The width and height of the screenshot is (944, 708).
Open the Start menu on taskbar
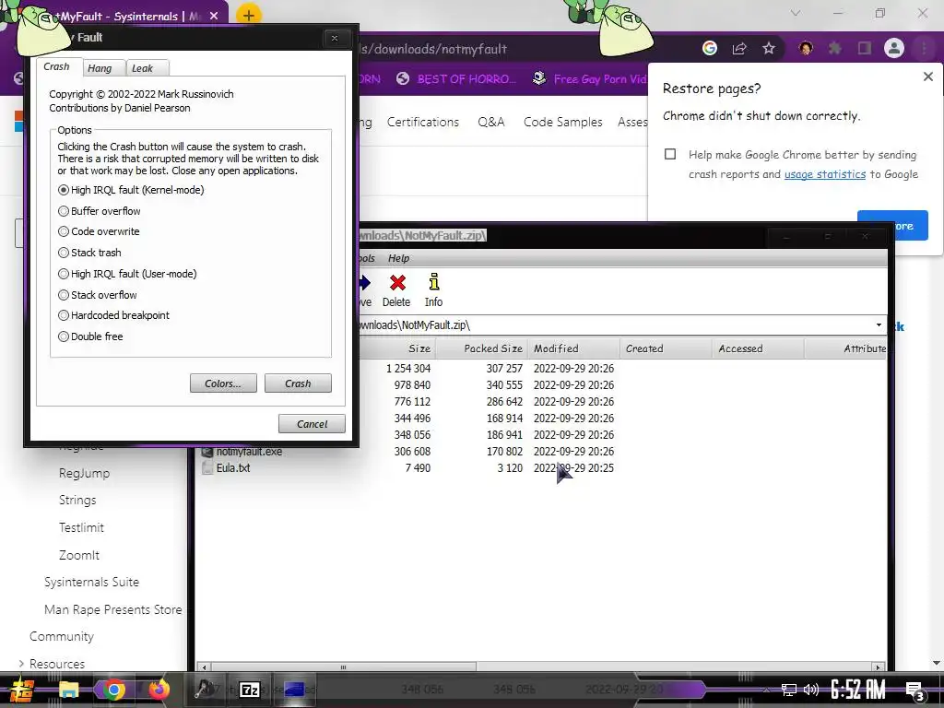coord(21,690)
